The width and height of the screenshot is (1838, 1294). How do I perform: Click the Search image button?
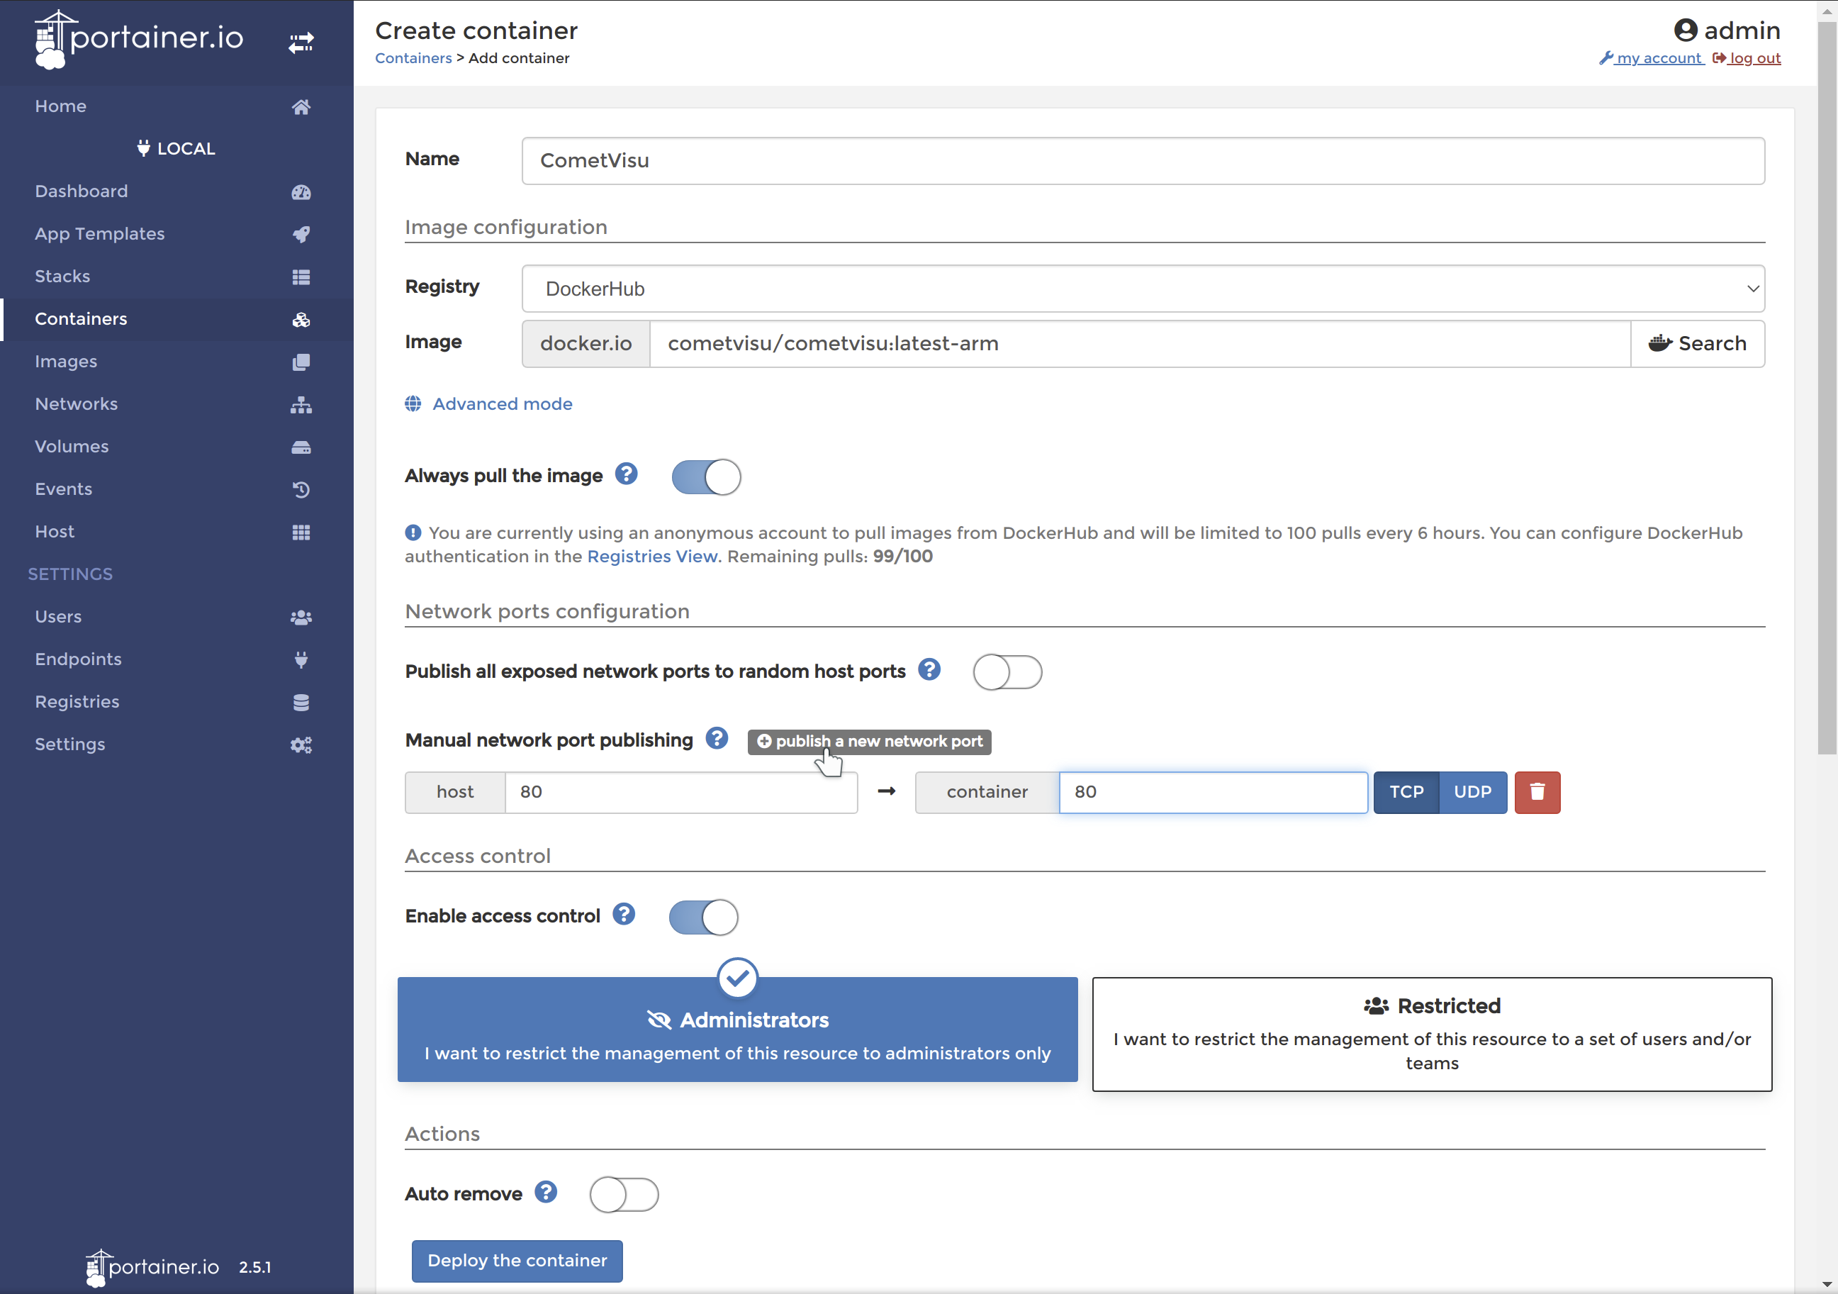pos(1697,343)
